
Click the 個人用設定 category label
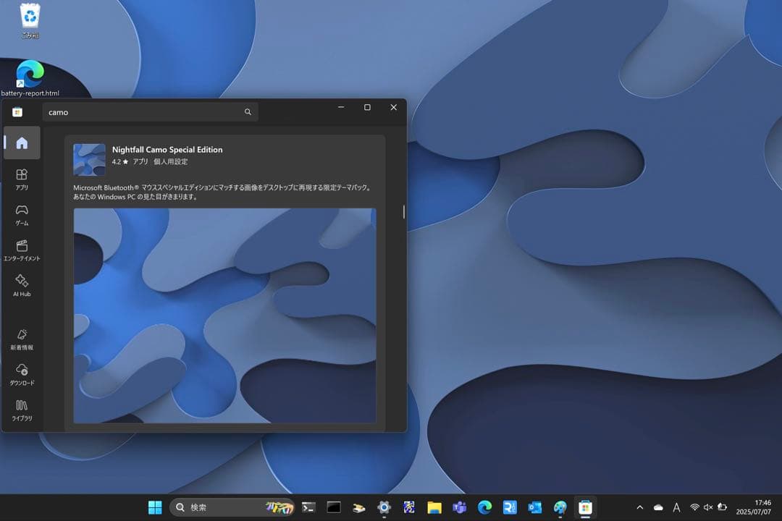(x=171, y=161)
